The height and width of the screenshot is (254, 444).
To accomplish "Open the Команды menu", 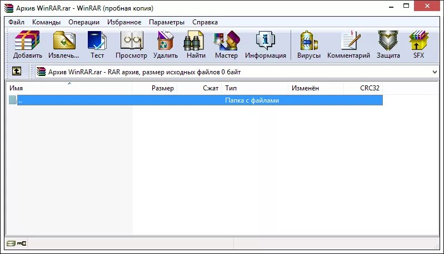I will pyautogui.click(x=47, y=22).
